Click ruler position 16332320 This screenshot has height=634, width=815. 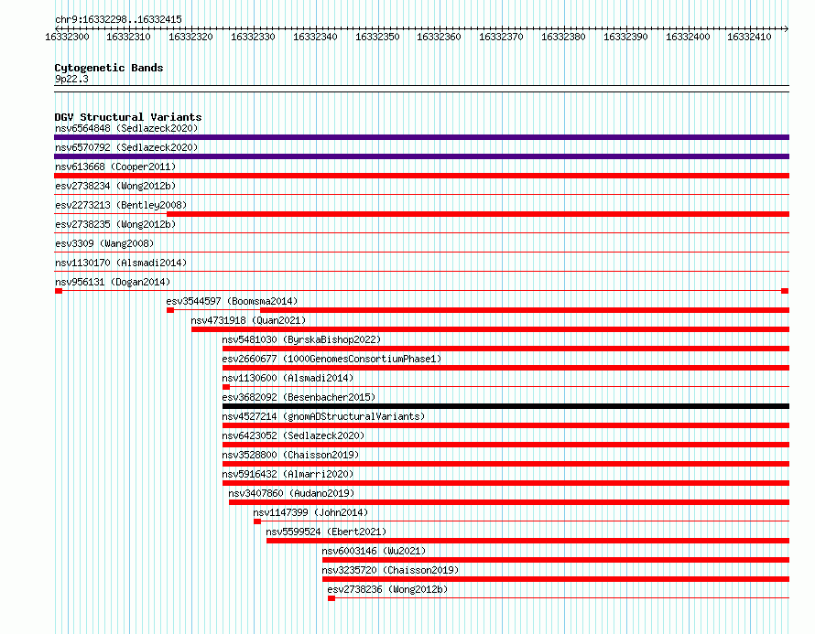pos(190,37)
